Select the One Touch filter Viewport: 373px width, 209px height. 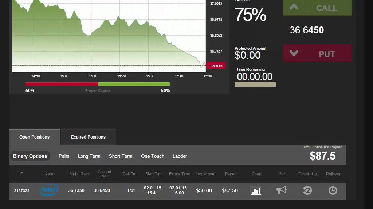click(x=153, y=156)
